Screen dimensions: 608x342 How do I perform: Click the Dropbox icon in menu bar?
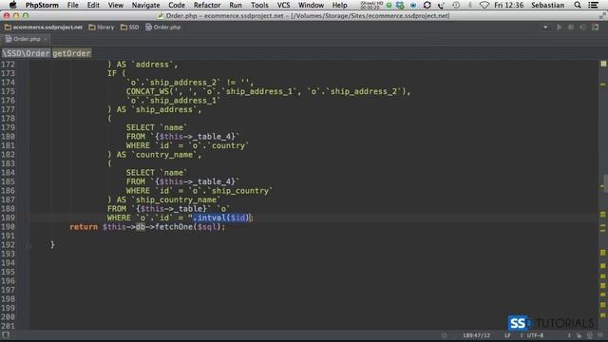pyautogui.click(x=400, y=5)
